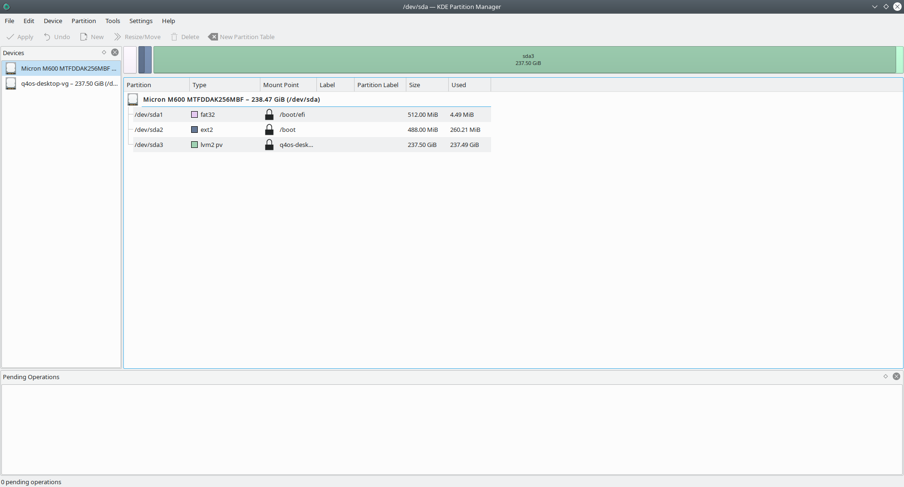Click the New partition icon

coord(84,37)
